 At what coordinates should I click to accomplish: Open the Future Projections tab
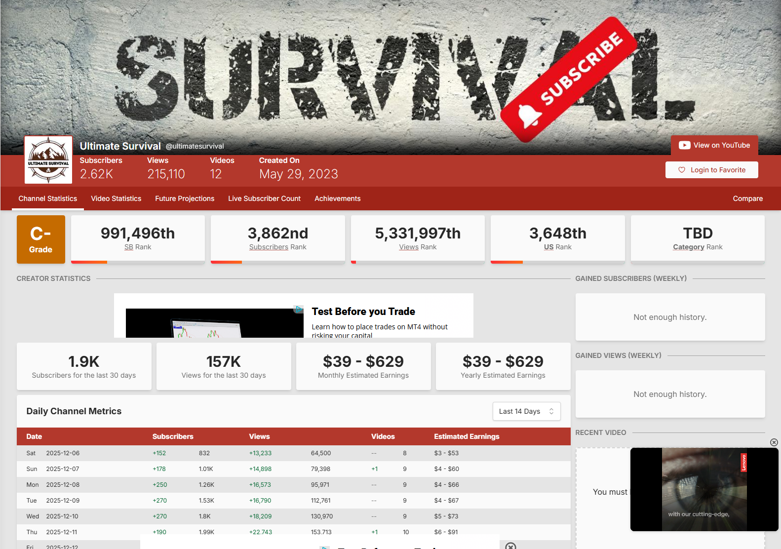click(x=185, y=198)
